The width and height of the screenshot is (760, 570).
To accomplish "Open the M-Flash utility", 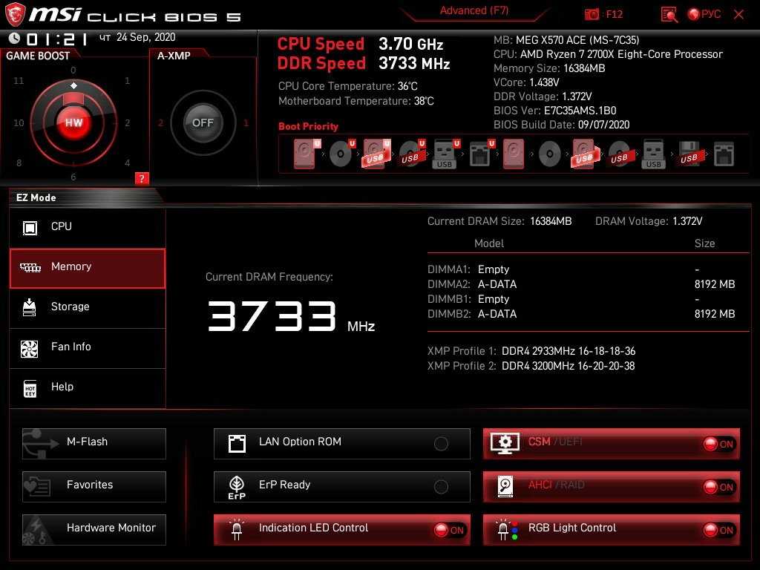I will 94,443.
